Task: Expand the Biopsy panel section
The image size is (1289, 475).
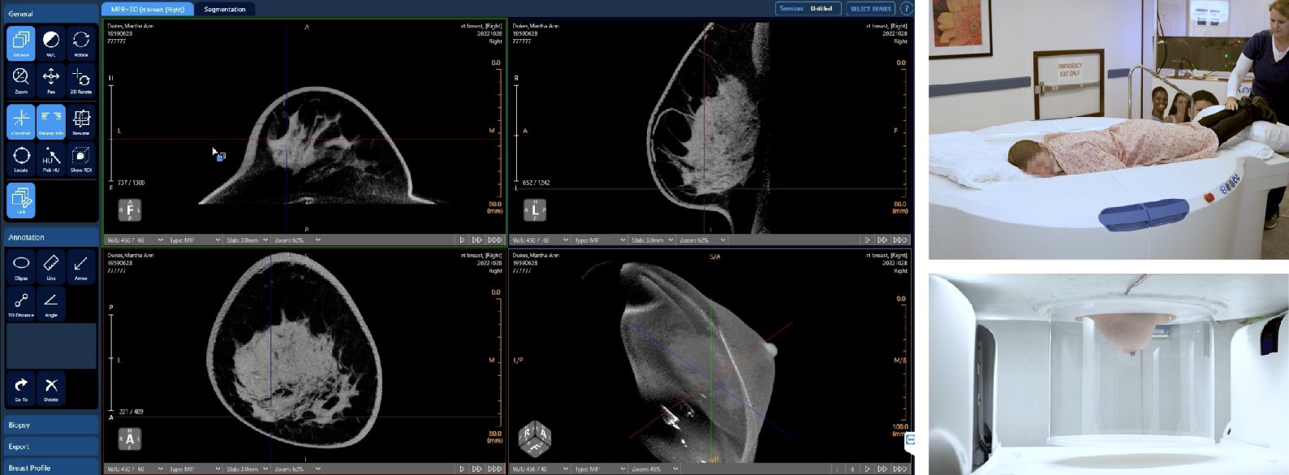Action: coord(50,425)
